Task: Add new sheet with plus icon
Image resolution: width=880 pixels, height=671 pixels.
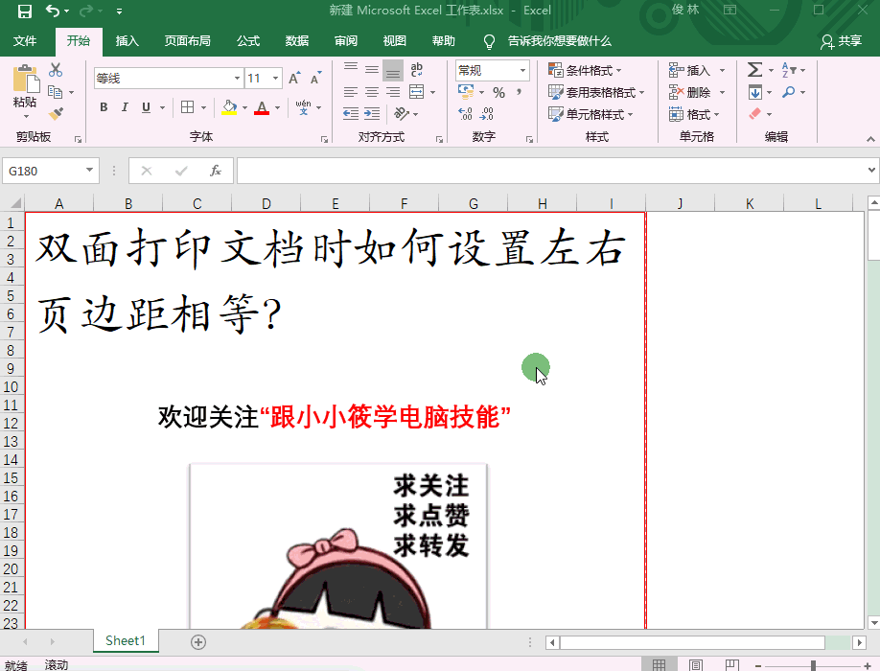Action: coord(198,641)
